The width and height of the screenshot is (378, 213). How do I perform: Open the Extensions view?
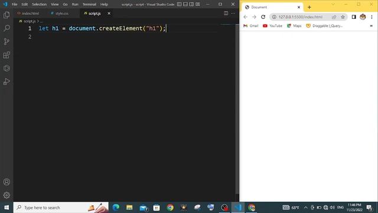(6, 55)
